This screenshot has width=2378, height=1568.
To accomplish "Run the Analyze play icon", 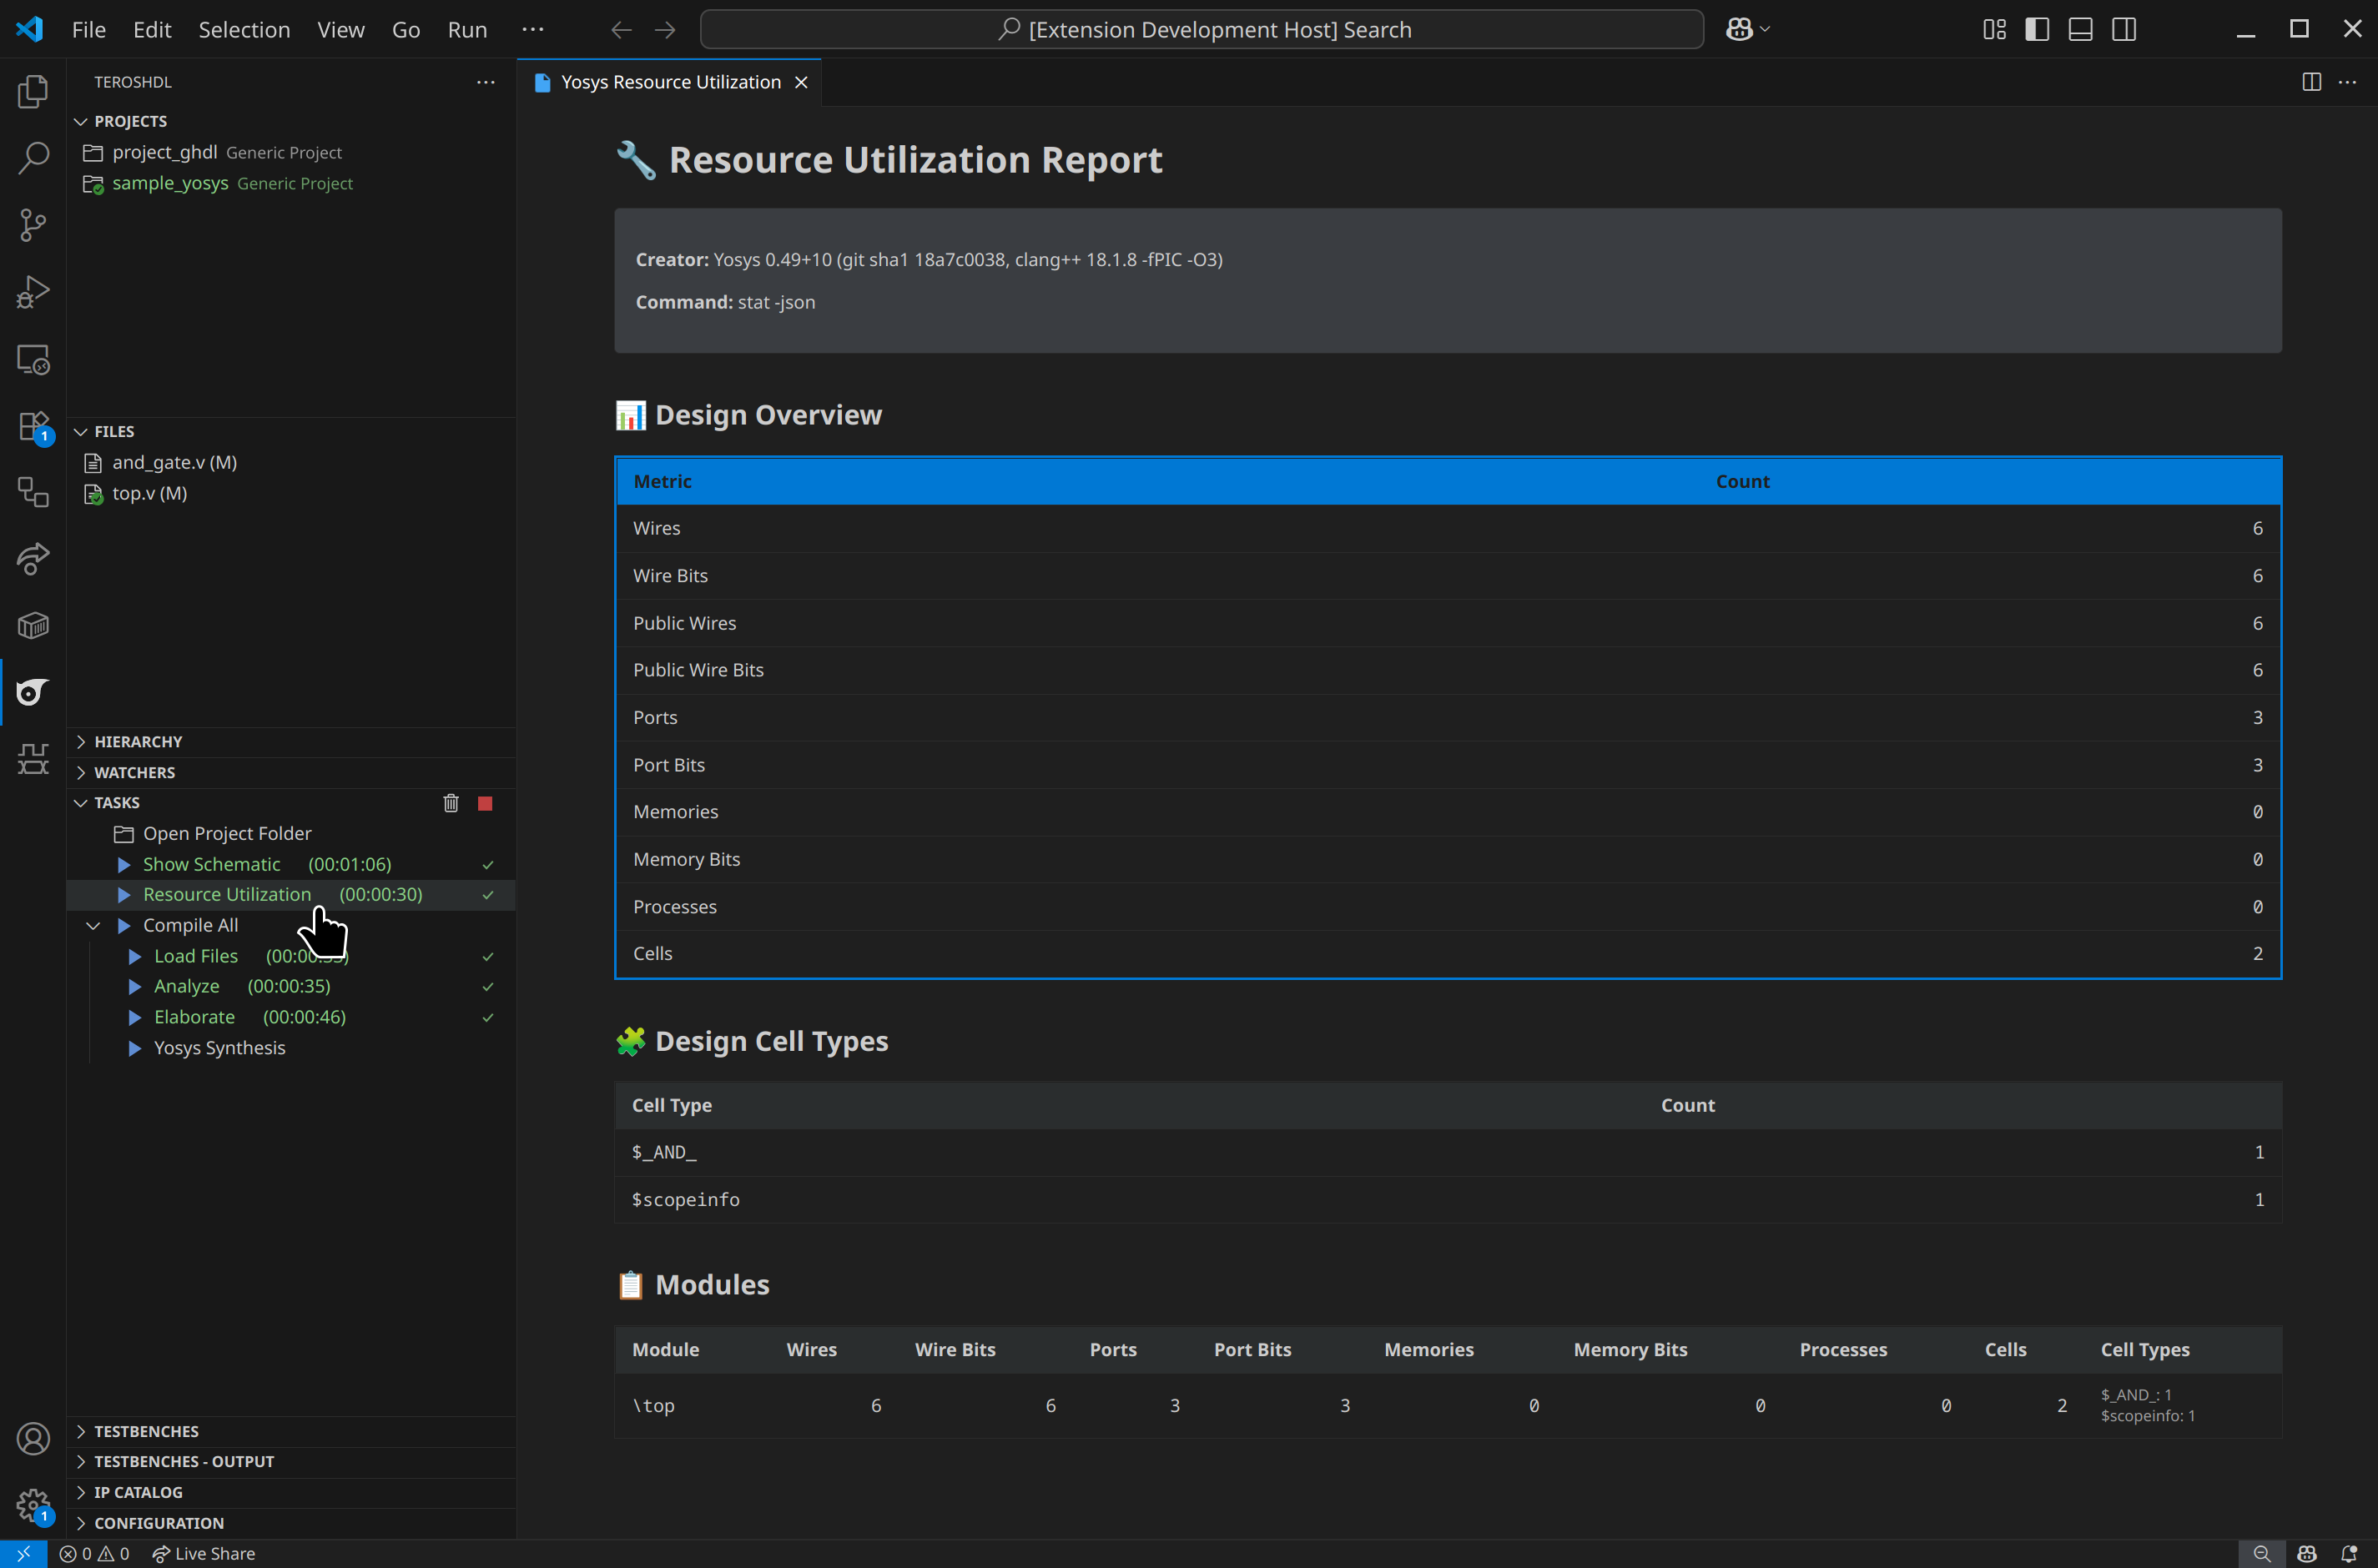I will click(x=135, y=986).
